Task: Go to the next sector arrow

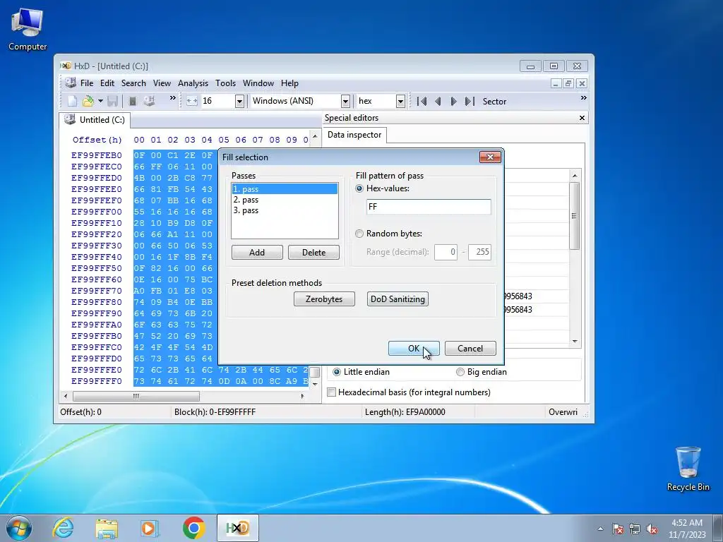Action: (453, 101)
